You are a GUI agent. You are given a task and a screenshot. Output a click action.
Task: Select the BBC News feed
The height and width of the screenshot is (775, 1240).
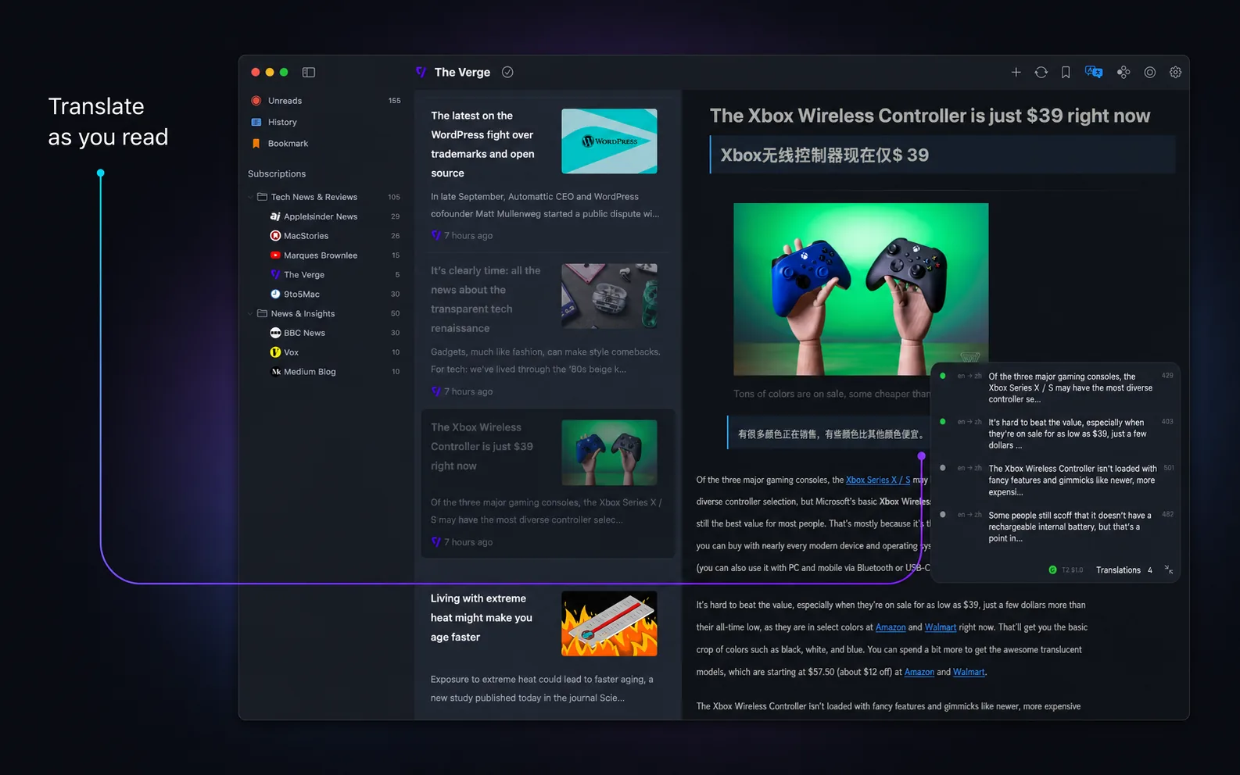coord(335,333)
